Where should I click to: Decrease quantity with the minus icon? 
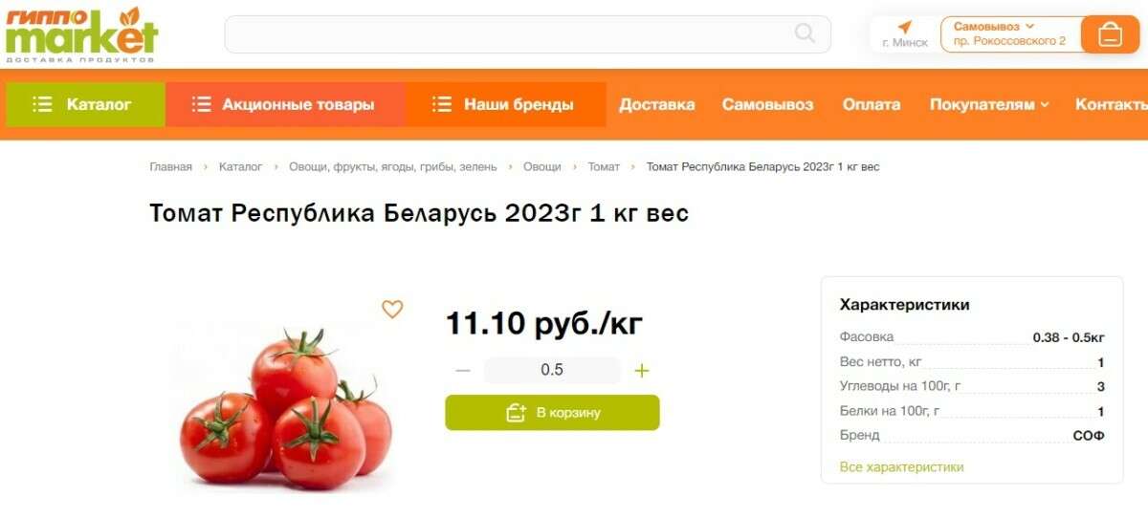pyautogui.click(x=463, y=370)
